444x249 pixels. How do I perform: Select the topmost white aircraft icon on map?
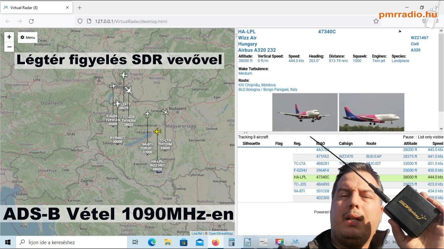[x=123, y=75]
